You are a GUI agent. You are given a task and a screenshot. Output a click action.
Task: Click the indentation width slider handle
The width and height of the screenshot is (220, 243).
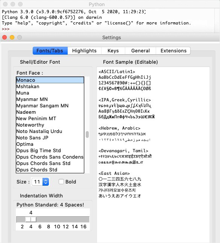31,219
